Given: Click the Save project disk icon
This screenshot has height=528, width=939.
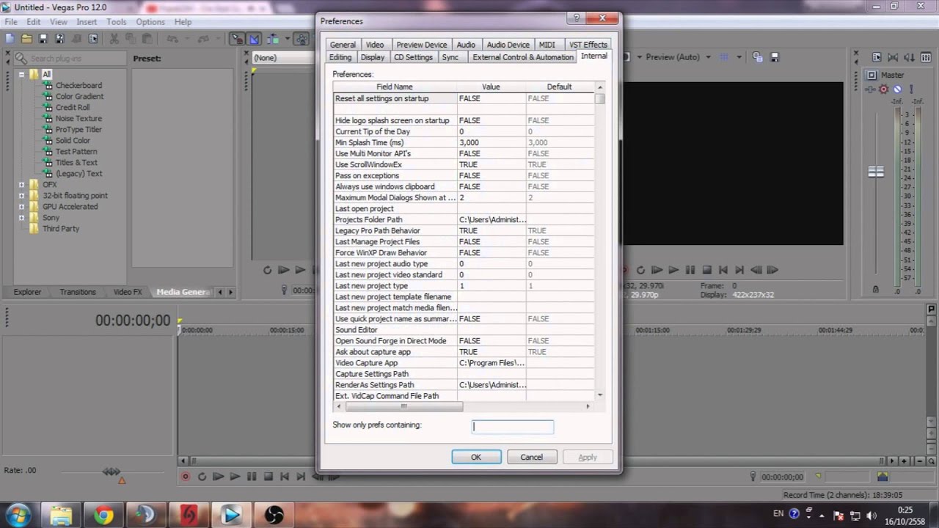Looking at the screenshot, I should pyautogui.click(x=43, y=39).
